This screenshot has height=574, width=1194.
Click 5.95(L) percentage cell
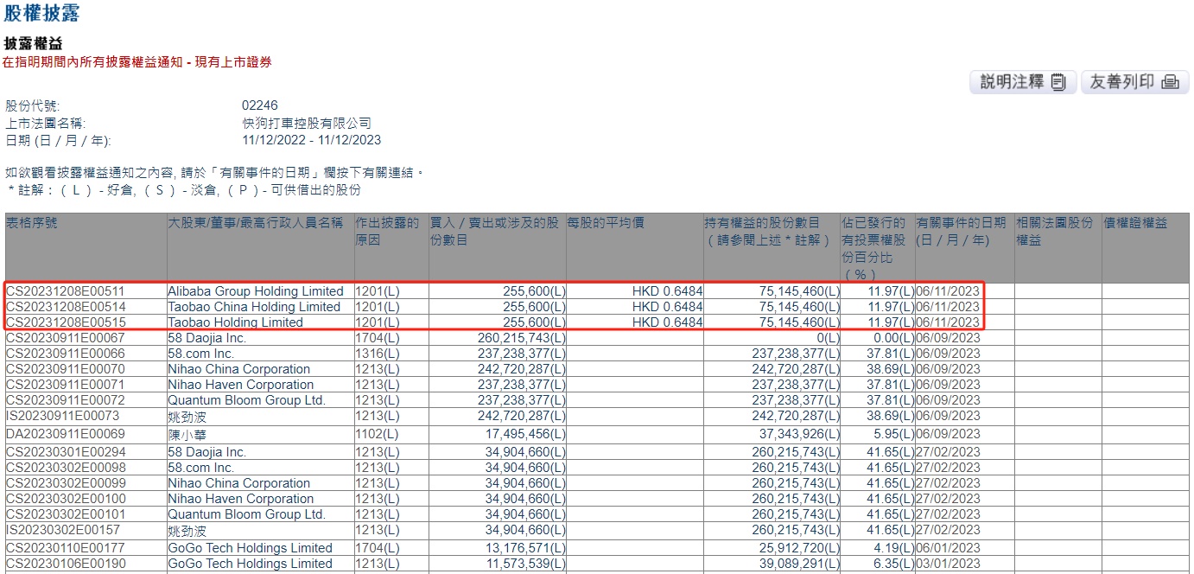pyautogui.click(x=892, y=435)
